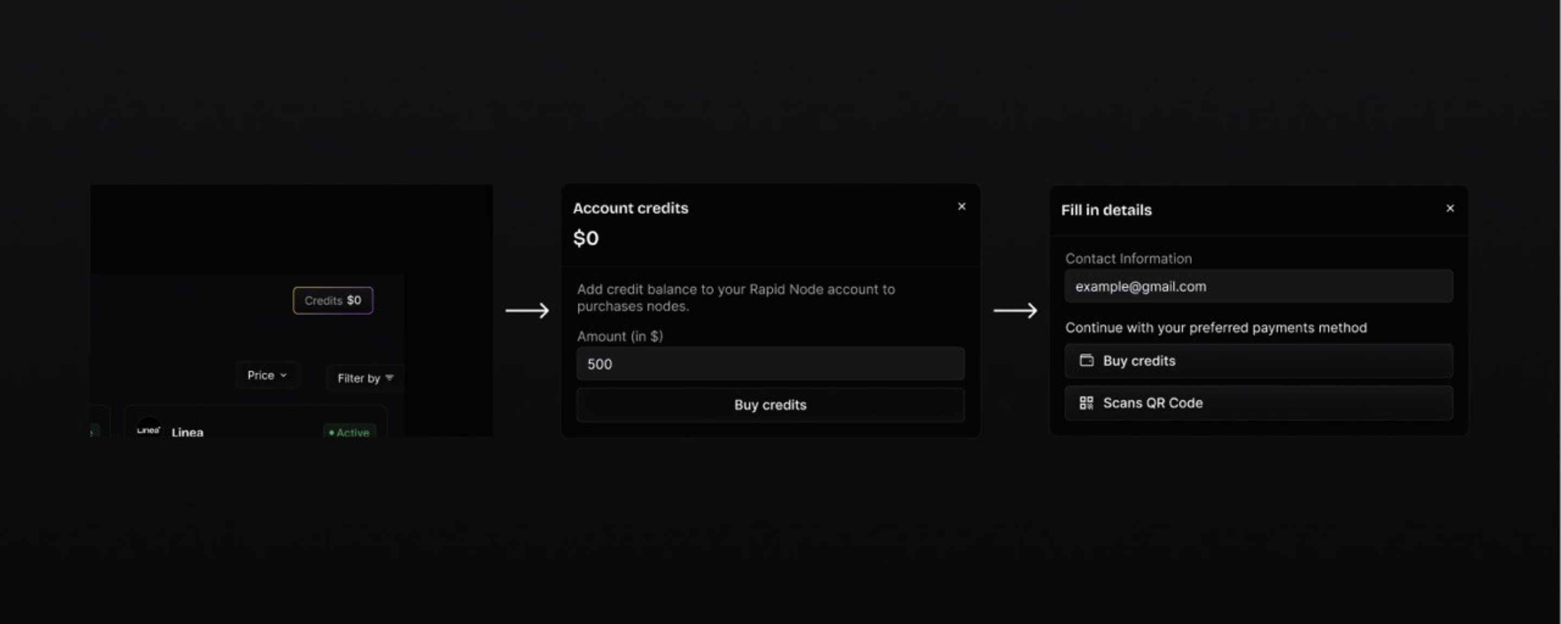Click arrow pointing to Fill in details panel
The height and width of the screenshot is (624, 1561).
tap(1015, 311)
